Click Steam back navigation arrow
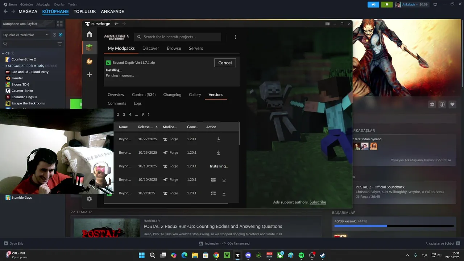464x261 pixels. point(5,12)
